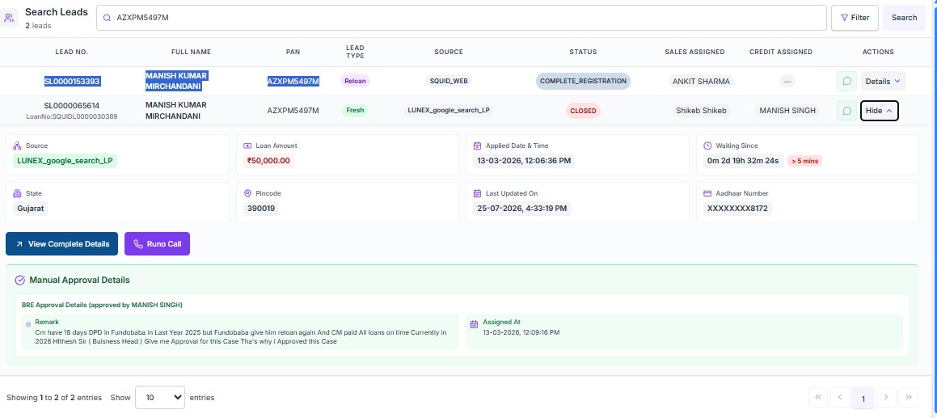Viewport: 937px width, 418px height.
Task: Click the State card building icon
Action: (17, 194)
